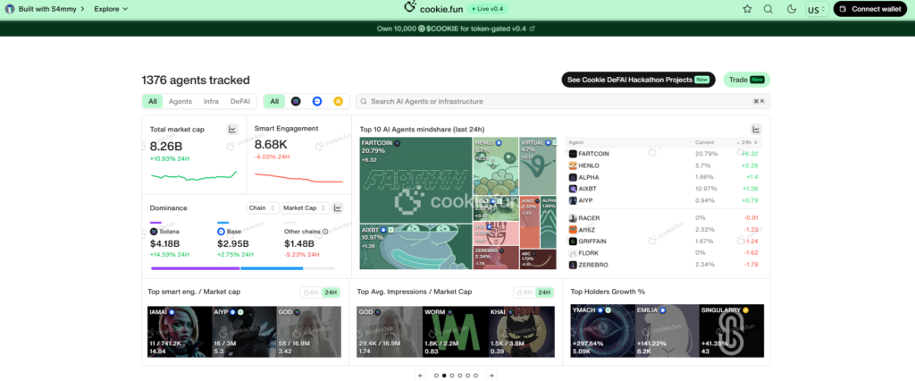
Task: Select 24H in Top smart eng. card
Action: pyautogui.click(x=331, y=292)
